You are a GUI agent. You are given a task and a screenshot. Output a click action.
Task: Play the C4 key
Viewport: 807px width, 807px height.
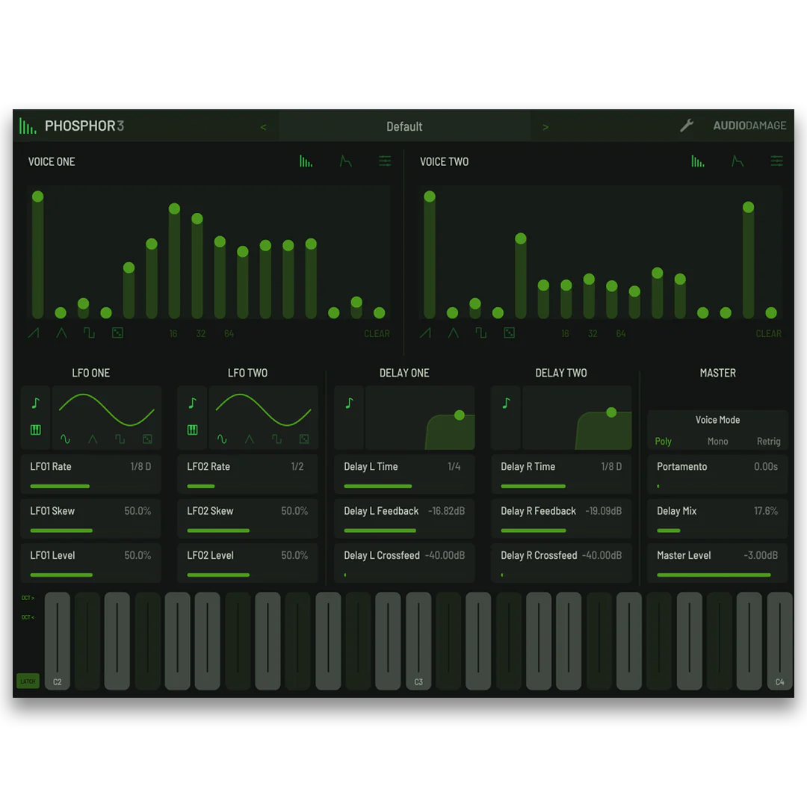[x=779, y=641]
